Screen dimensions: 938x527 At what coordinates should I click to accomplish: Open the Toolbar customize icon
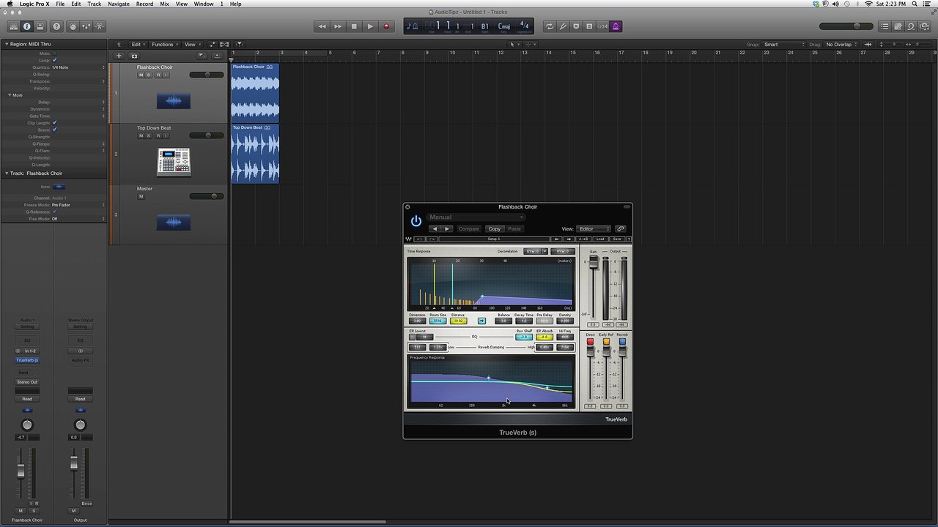coord(40,26)
